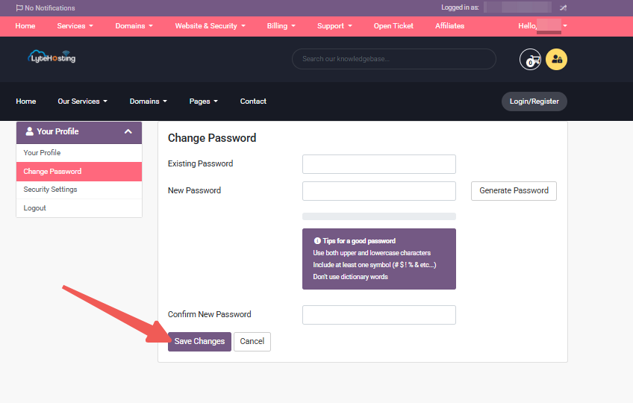The height and width of the screenshot is (403, 633).
Task: Click the No Notifications flag icon
Action: pos(19,8)
